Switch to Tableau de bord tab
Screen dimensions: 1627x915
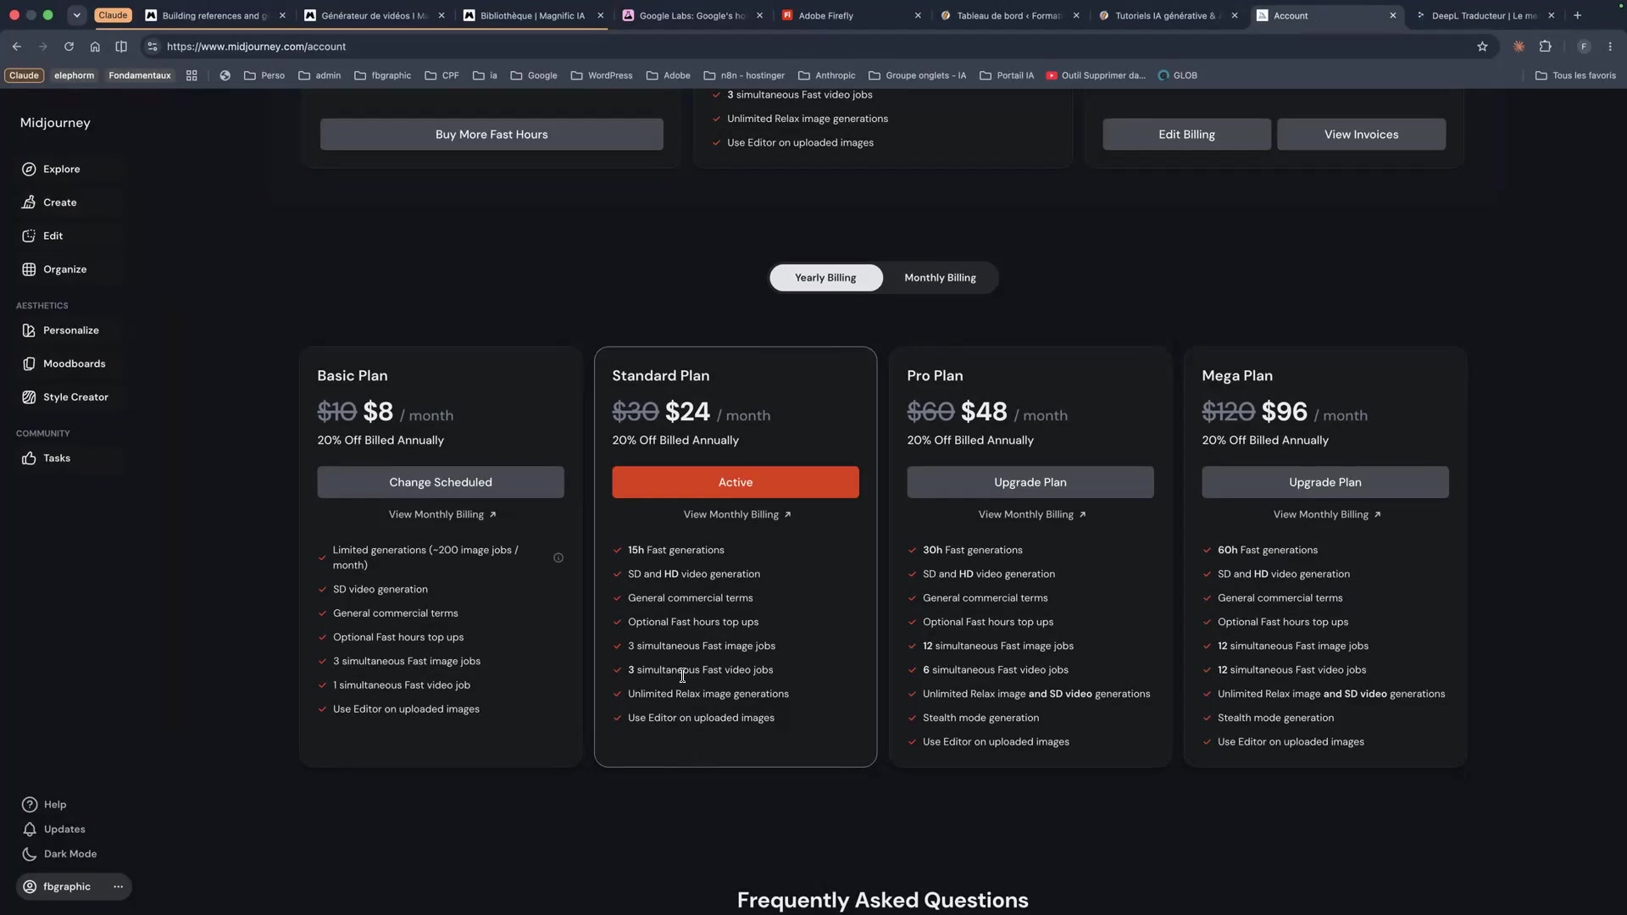(x=1010, y=15)
